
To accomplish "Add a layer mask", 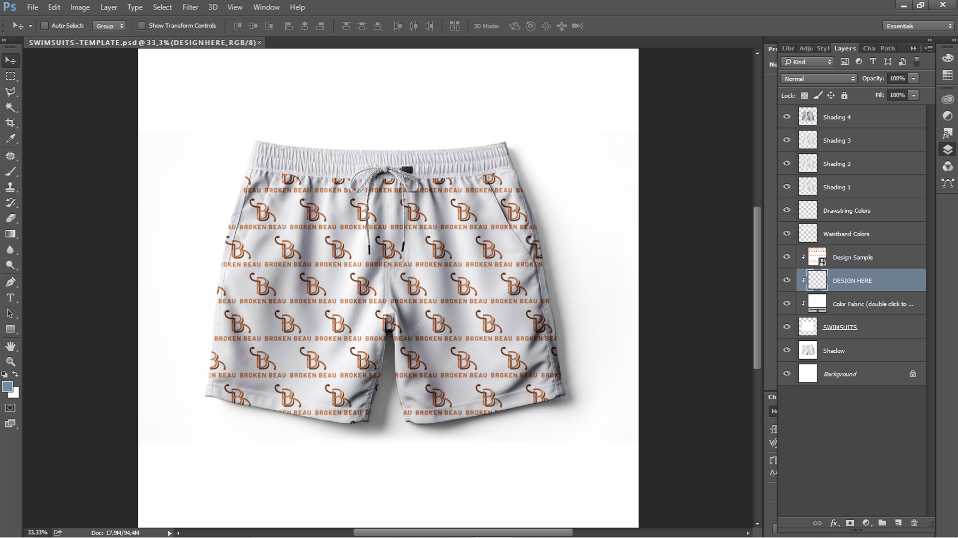I will tap(850, 523).
